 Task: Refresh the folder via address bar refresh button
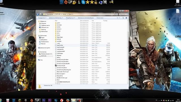[117, 14]
